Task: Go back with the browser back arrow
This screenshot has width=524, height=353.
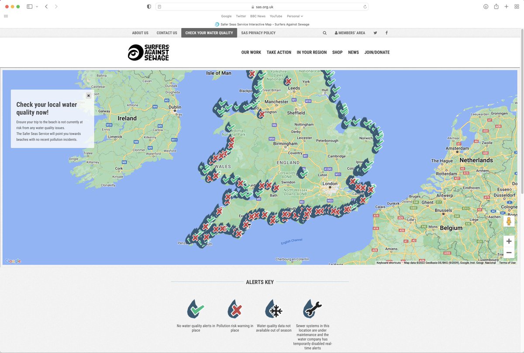Action: click(46, 7)
